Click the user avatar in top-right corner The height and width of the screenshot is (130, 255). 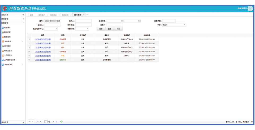[x=250, y=8]
